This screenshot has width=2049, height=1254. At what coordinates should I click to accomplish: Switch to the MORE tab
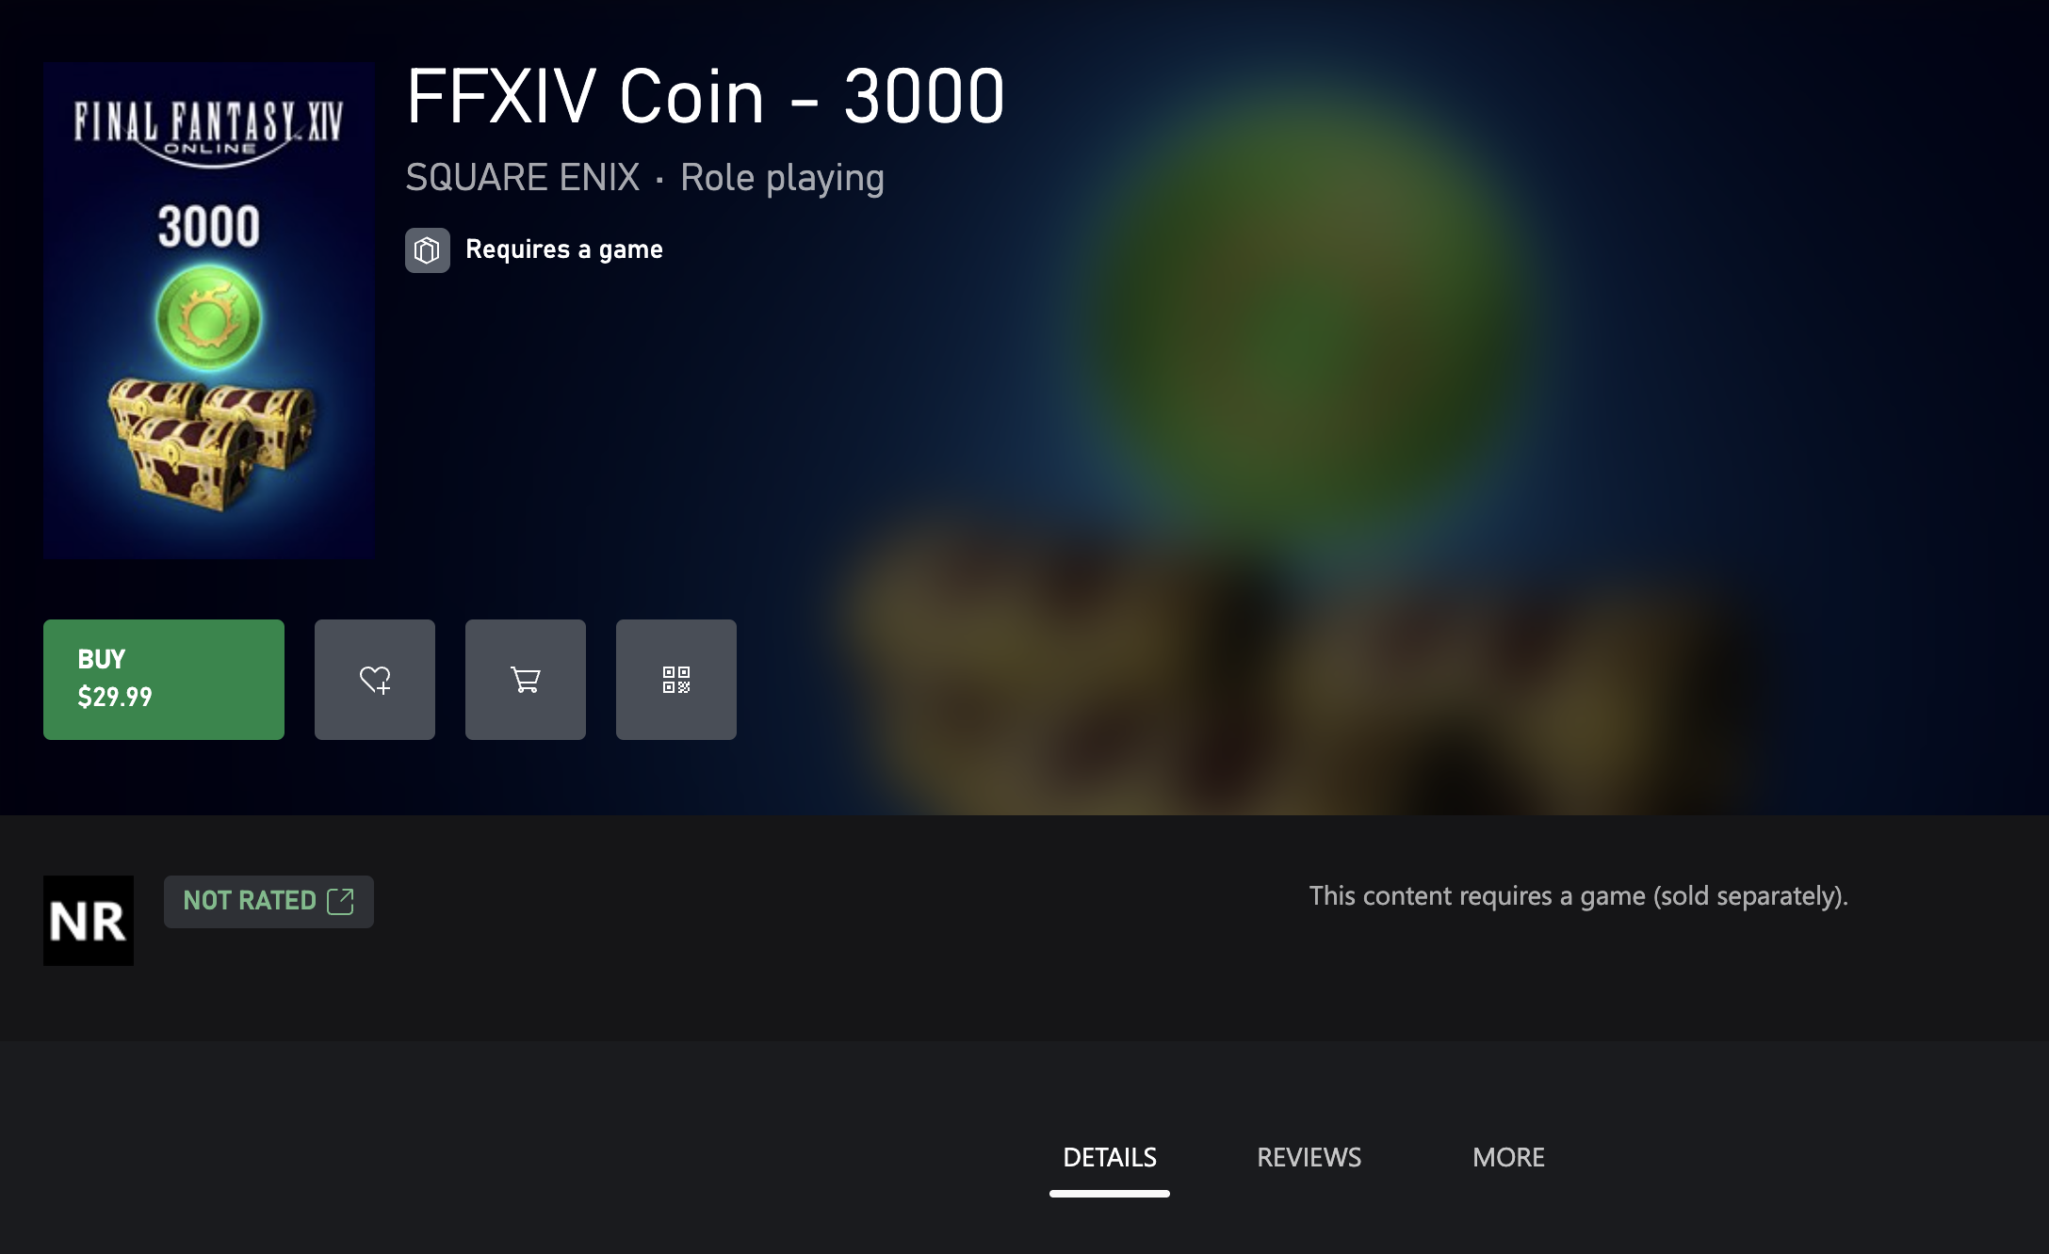click(x=1508, y=1157)
